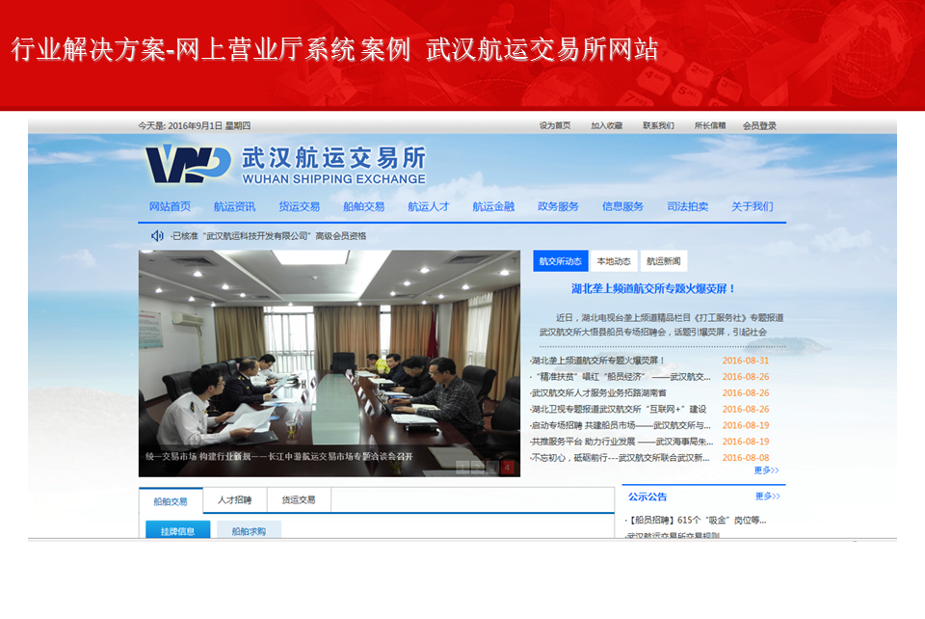Screen dimensions: 925x619
Task: Expand news list with 更多>> below headlines
Action: [x=767, y=471]
